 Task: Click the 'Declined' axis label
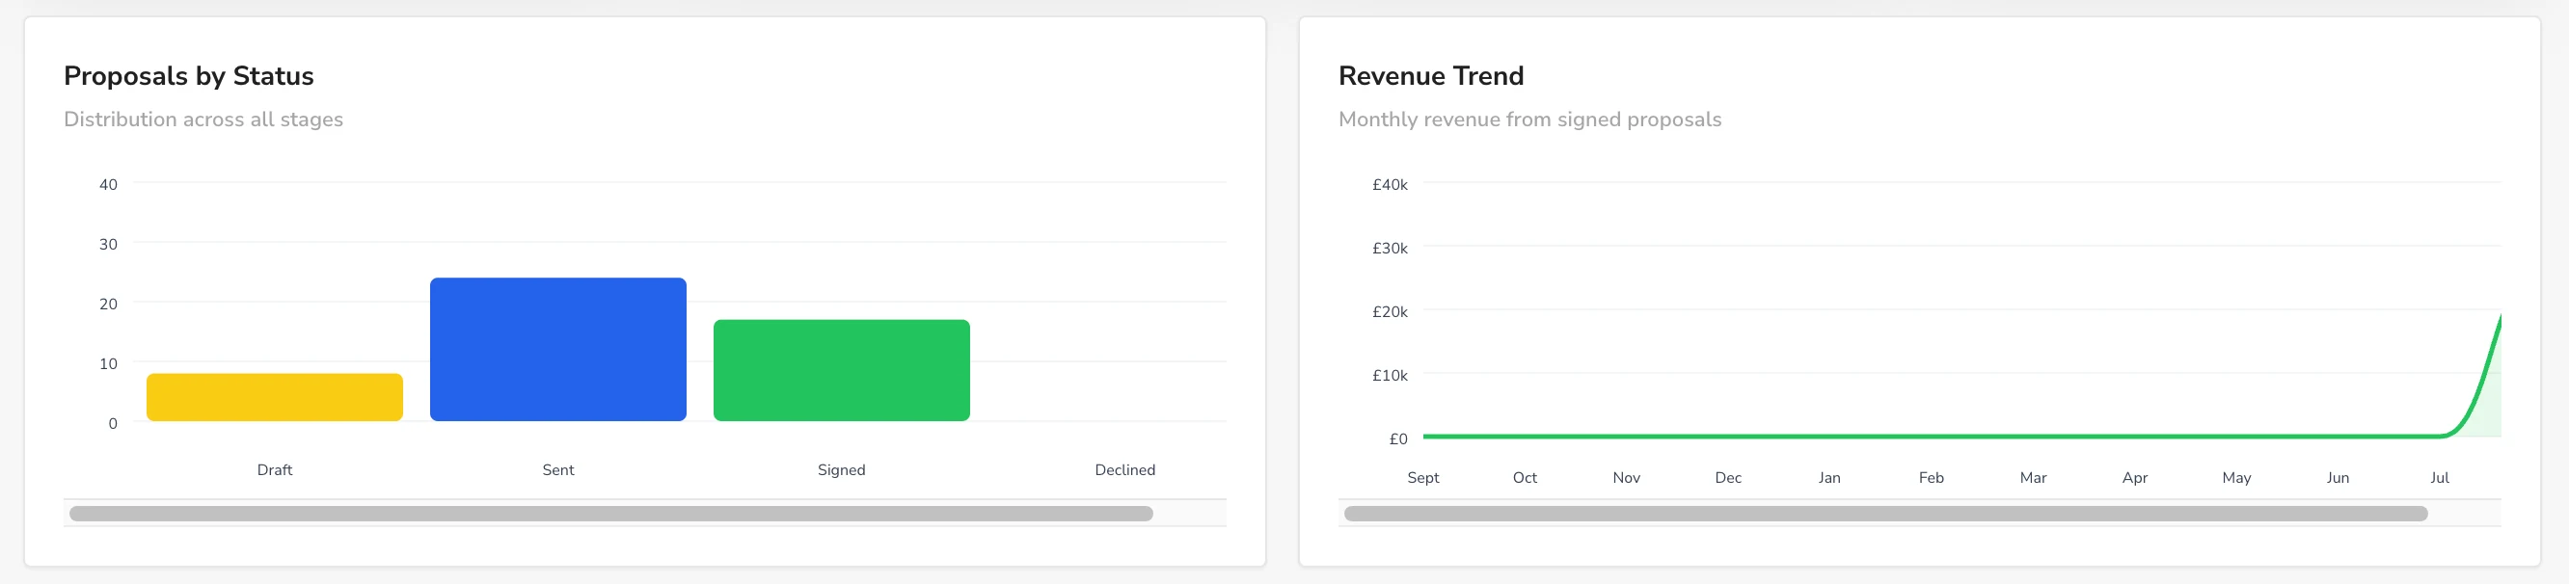[x=1125, y=469]
